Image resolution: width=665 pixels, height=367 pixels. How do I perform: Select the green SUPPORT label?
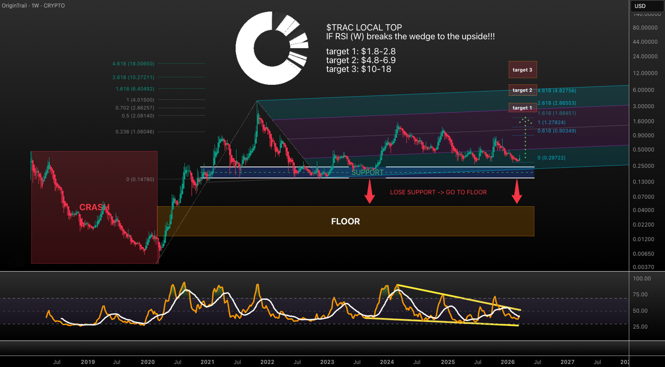(367, 173)
